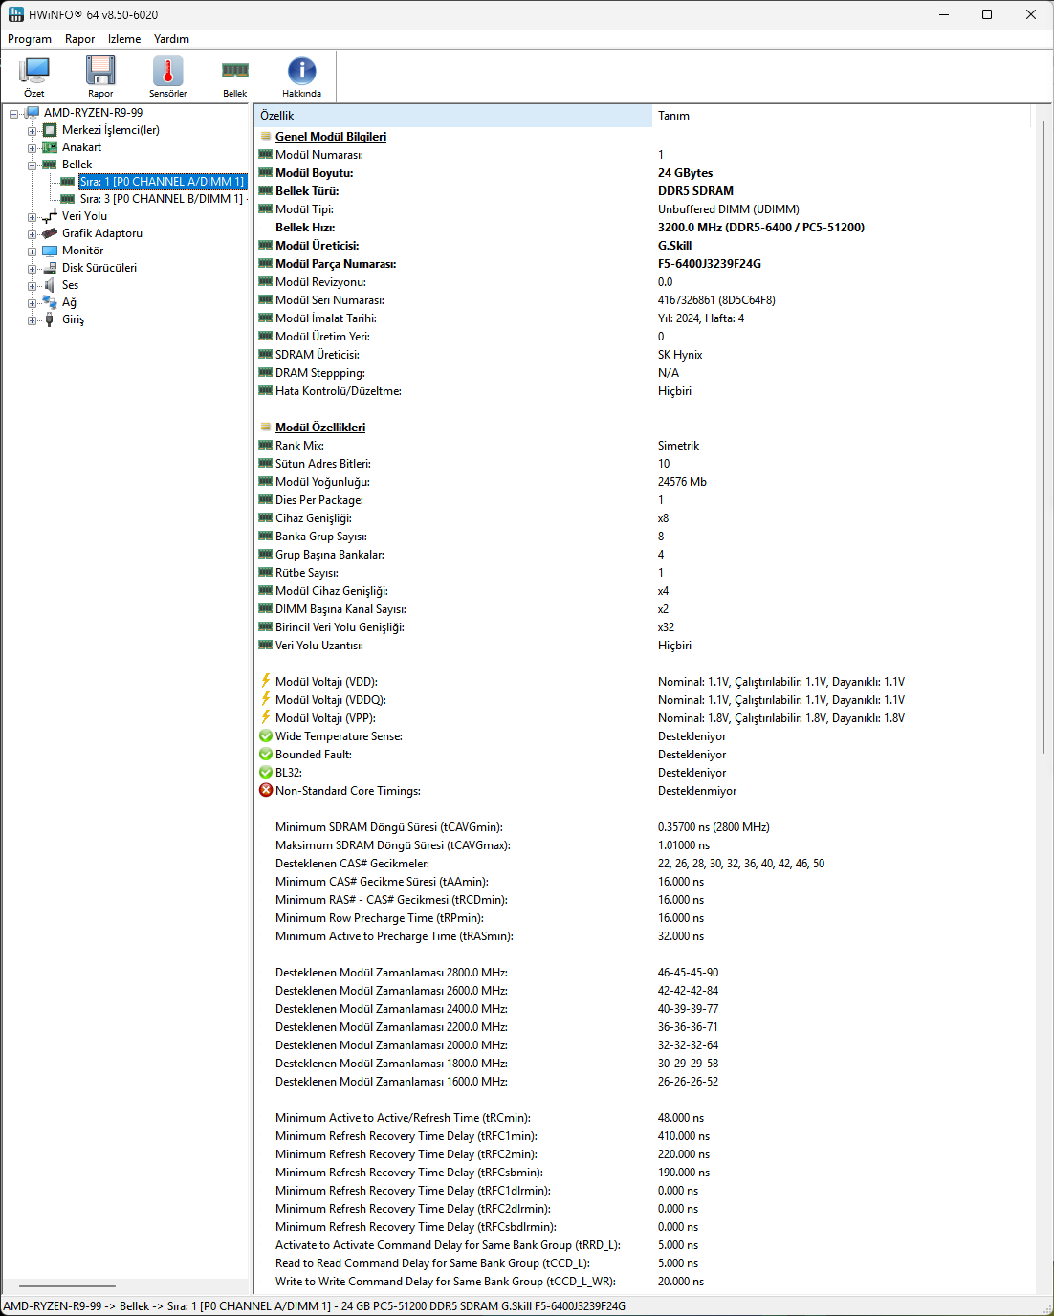Click the Rank Mix row
Screen dimensions: 1054x1316
click(645, 446)
